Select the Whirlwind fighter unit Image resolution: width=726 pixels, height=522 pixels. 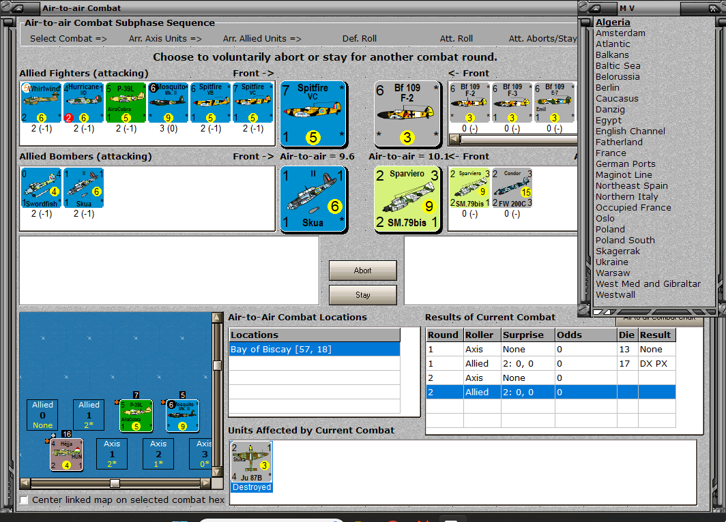coord(41,103)
